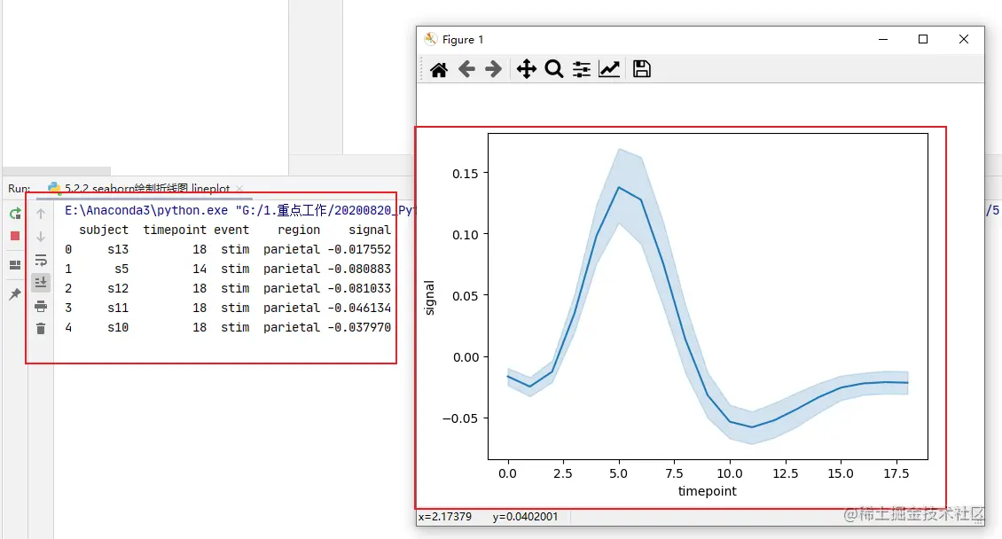Click the x=2.17379 coordinate readout in the status bar
The height and width of the screenshot is (539, 1002).
point(445,517)
